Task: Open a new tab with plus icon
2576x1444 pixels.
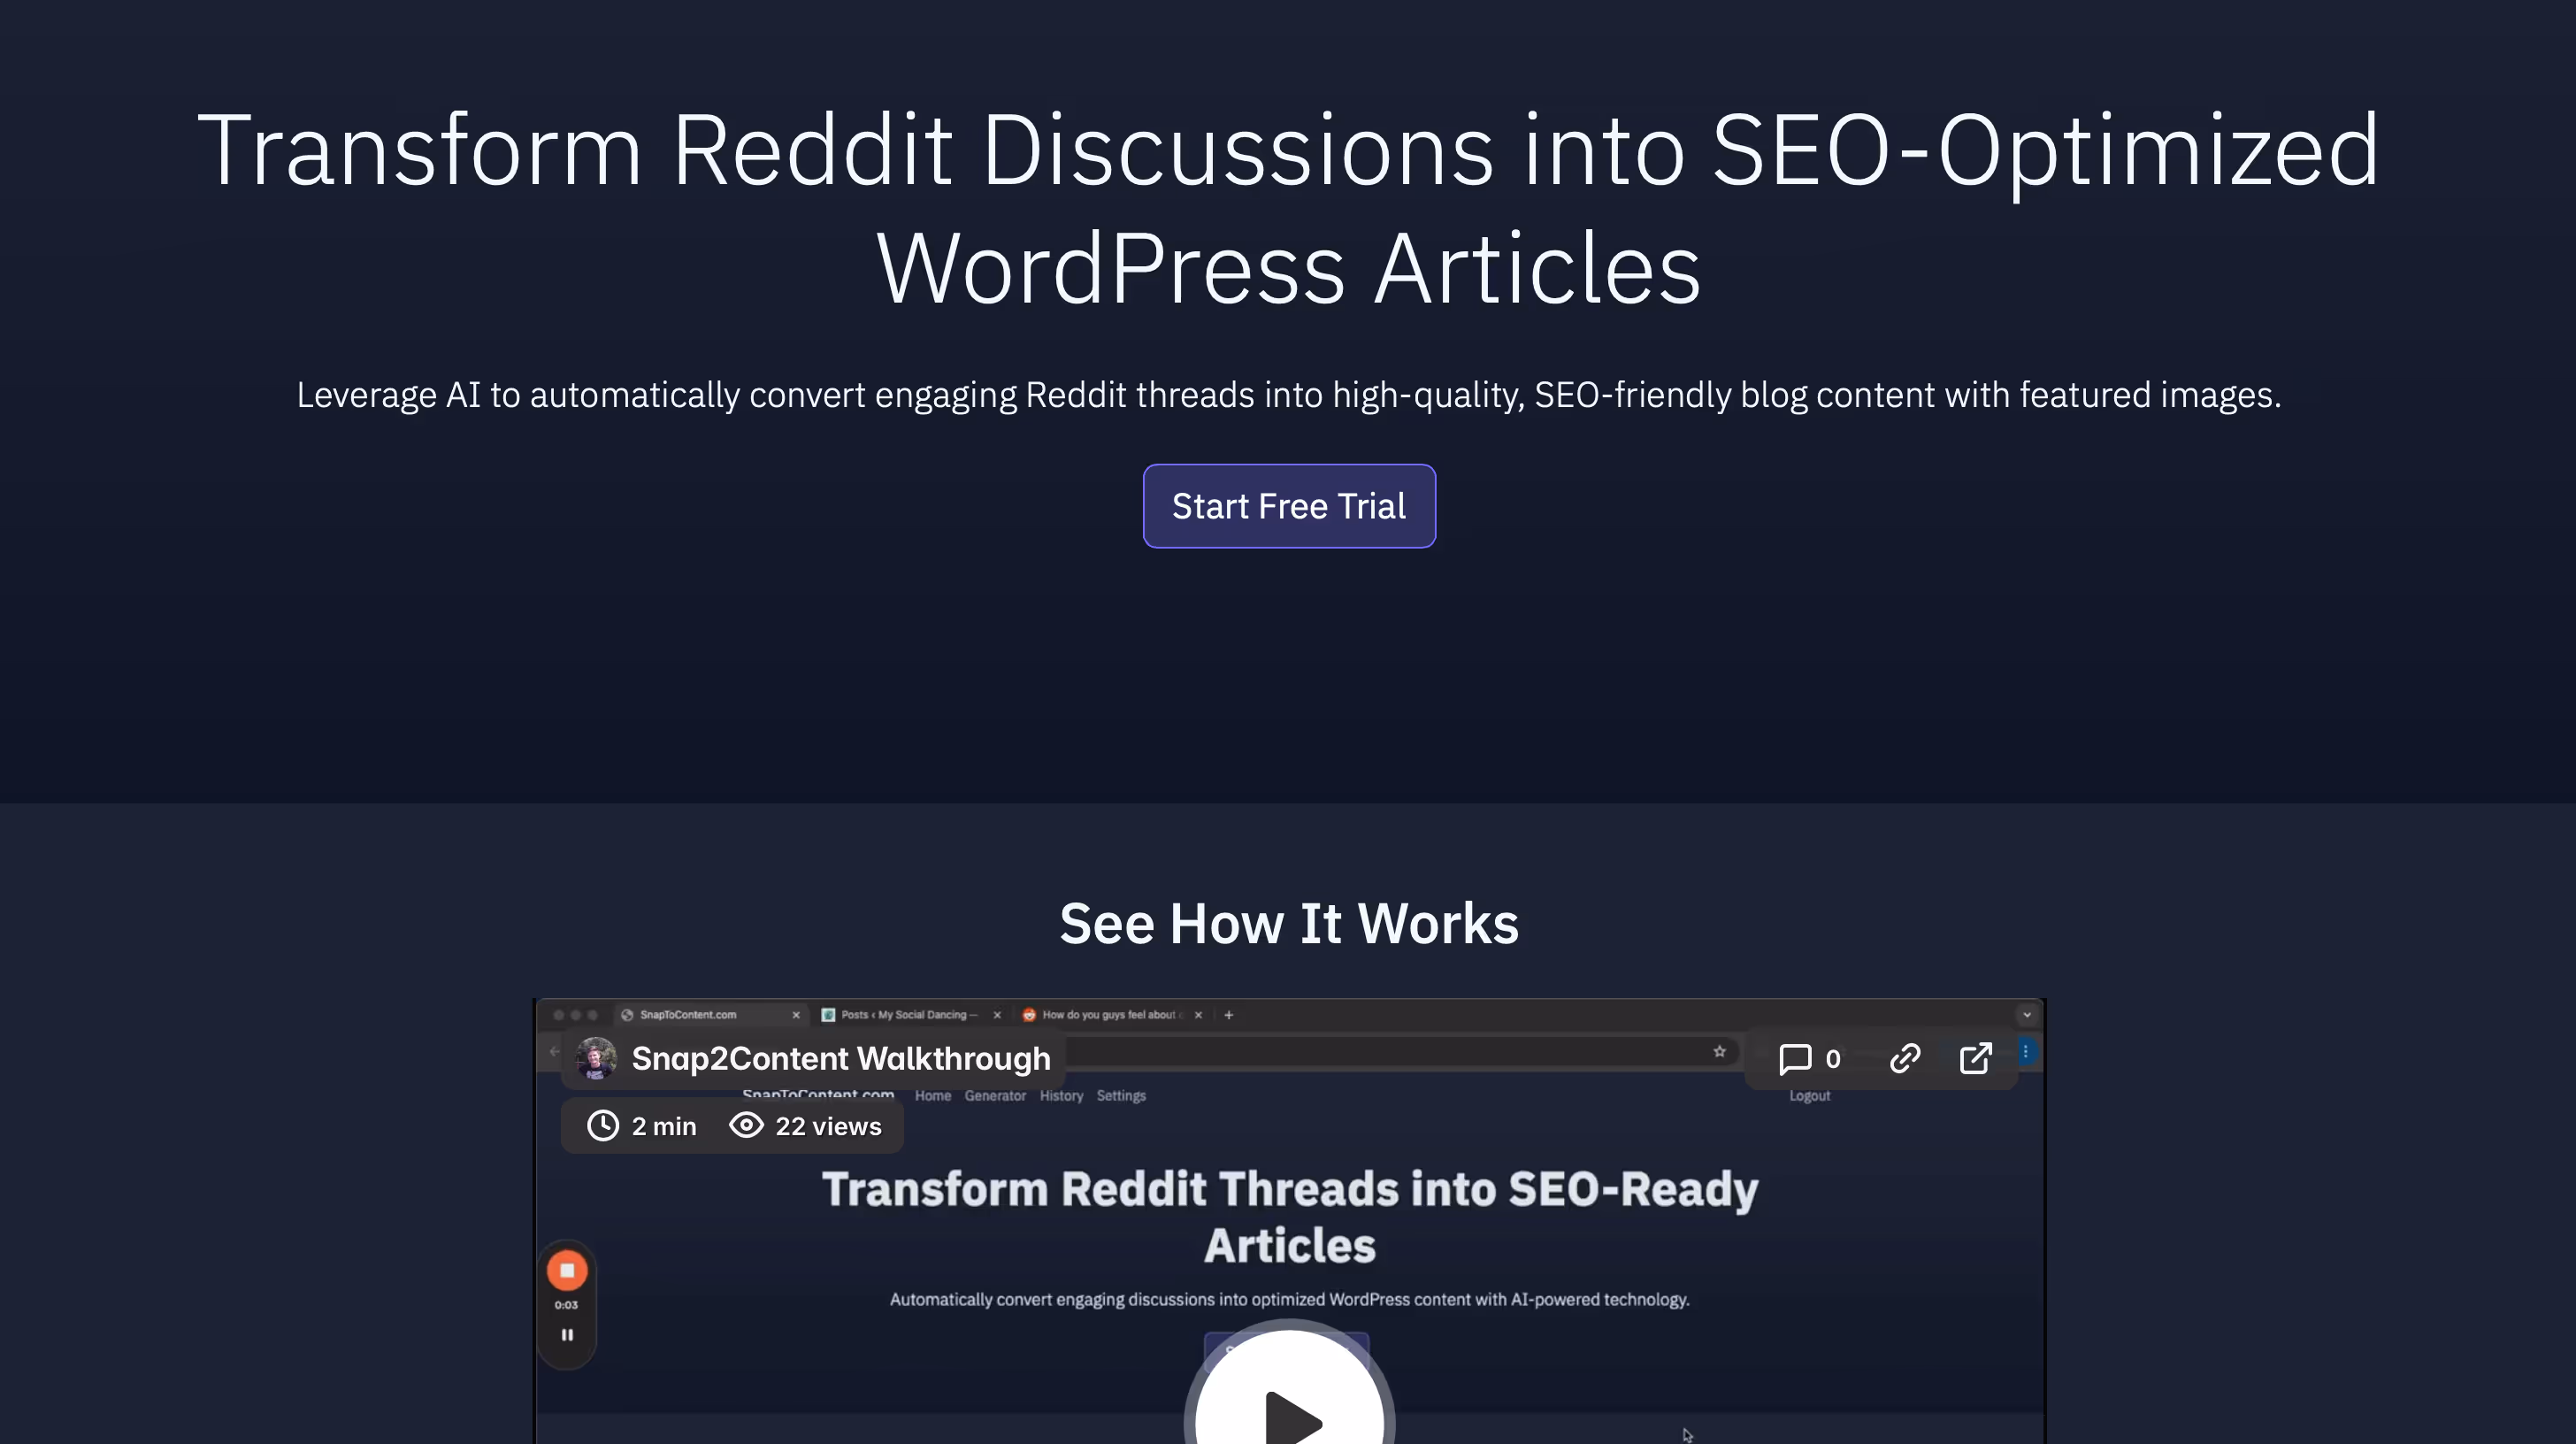Action: tap(1228, 1015)
